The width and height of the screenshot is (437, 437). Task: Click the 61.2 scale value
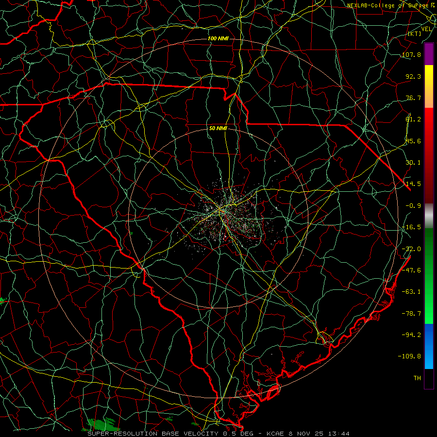[x=413, y=119]
